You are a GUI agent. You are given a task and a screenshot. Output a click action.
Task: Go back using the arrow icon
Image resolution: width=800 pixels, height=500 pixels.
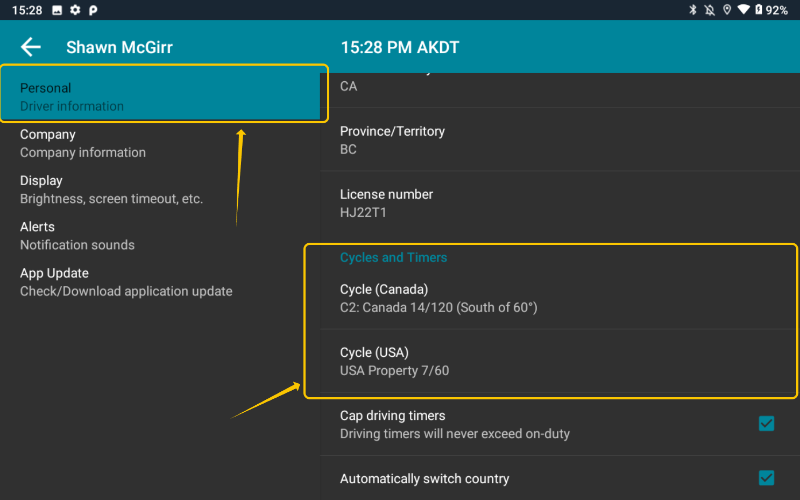click(x=31, y=47)
